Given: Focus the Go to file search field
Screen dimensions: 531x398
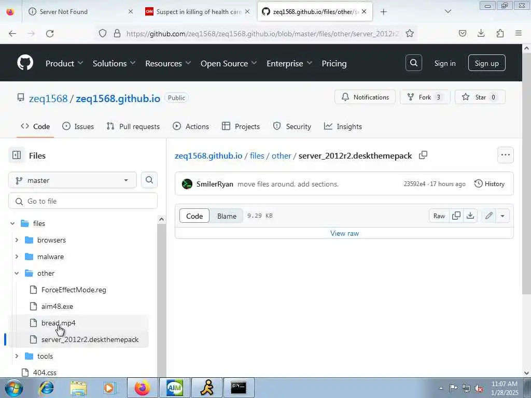Looking at the screenshot, I should pos(83,201).
